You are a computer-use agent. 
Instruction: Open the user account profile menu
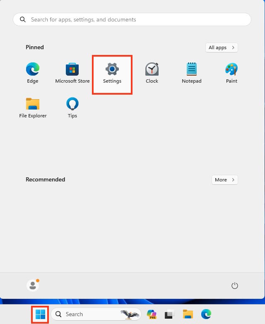32,285
